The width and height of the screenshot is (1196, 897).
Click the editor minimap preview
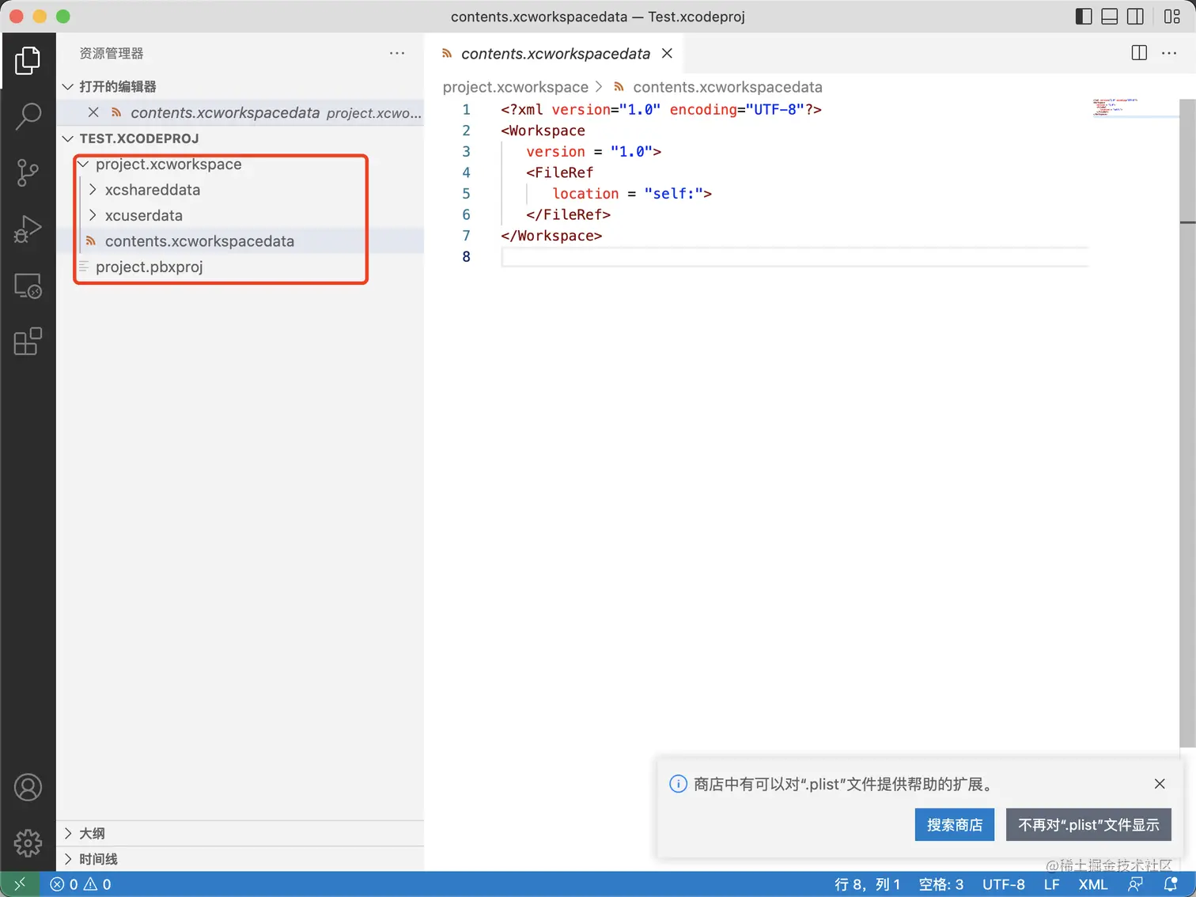point(1116,108)
